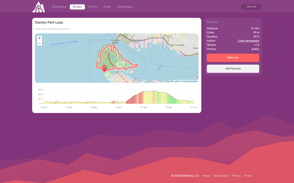
Task: Click the elevation profile's highest peak
Action: [x=154, y=91]
